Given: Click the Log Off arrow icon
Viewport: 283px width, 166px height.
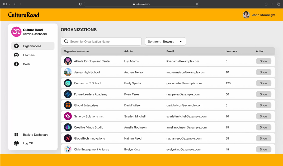Looking at the screenshot, I should (16, 143).
